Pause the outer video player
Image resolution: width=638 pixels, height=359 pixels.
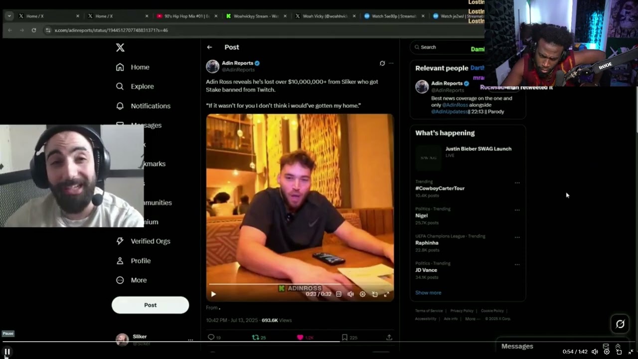7,352
